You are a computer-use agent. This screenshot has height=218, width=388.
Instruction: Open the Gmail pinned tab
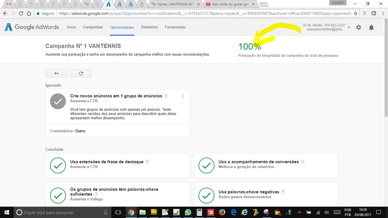click(x=9, y=4)
